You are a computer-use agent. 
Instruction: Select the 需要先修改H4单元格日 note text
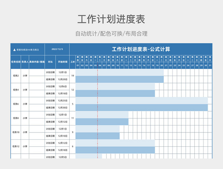pos(28,50)
